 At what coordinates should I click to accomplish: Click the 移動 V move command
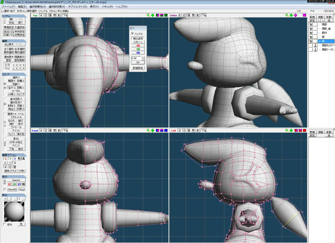(x=16, y=84)
